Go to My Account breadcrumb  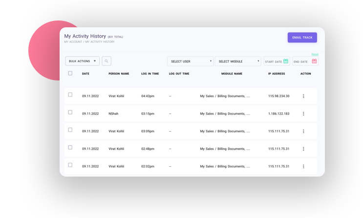pos(73,42)
